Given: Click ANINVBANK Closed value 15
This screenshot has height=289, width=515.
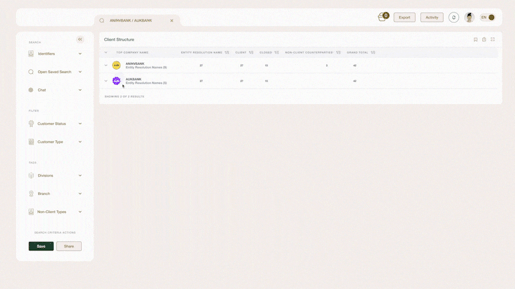Looking at the screenshot, I should pyautogui.click(x=266, y=65).
